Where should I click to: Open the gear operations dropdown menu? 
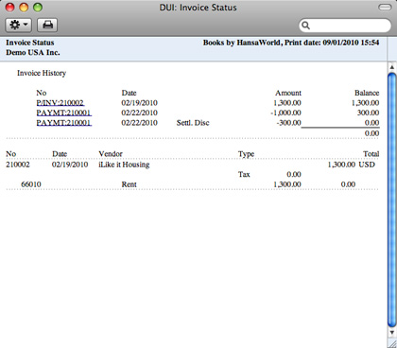point(19,25)
